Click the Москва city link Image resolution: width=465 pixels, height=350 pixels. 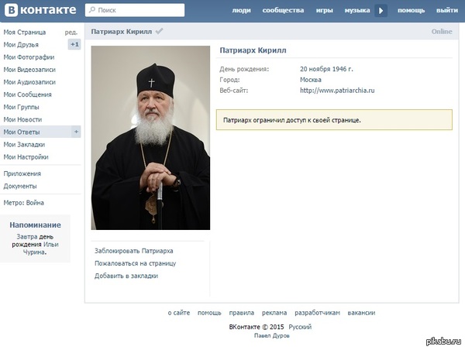coord(310,80)
